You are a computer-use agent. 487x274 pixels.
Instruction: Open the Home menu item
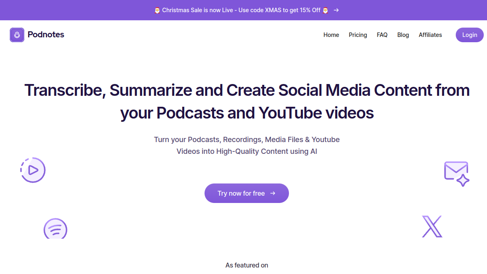331,35
